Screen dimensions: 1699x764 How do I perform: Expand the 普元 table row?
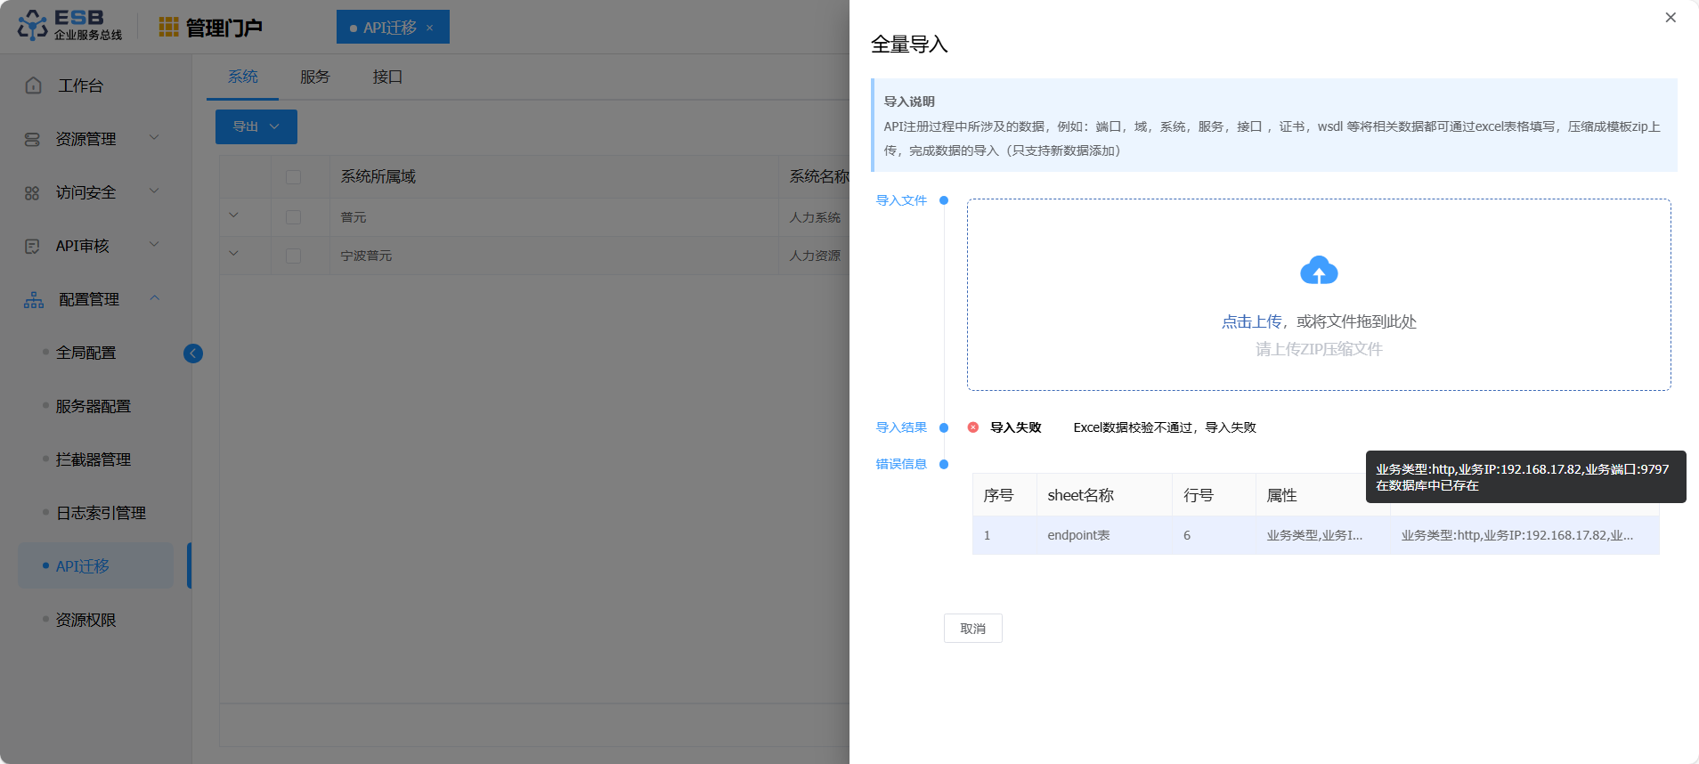click(x=233, y=215)
